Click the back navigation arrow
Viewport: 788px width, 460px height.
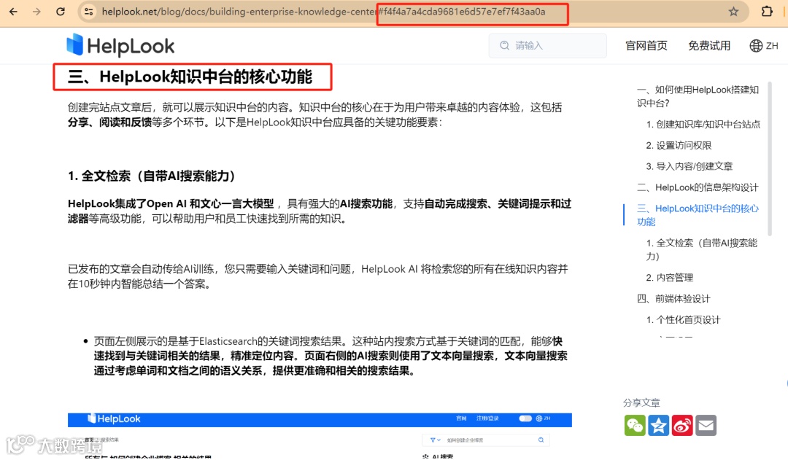point(13,12)
